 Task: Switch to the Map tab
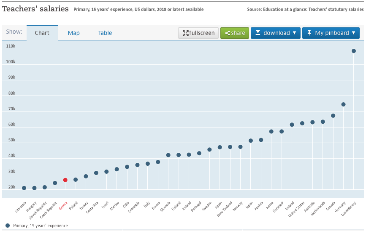[74, 33]
